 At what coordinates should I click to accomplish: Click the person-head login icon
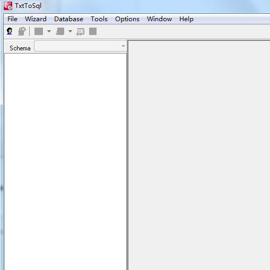click(10, 31)
